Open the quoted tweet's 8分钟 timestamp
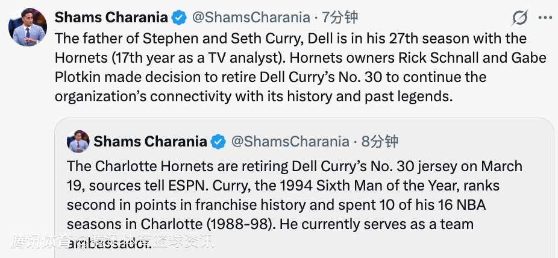This screenshot has width=558, height=258. click(x=380, y=142)
